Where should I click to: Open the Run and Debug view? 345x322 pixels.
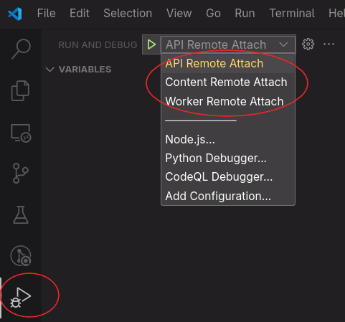(21, 298)
